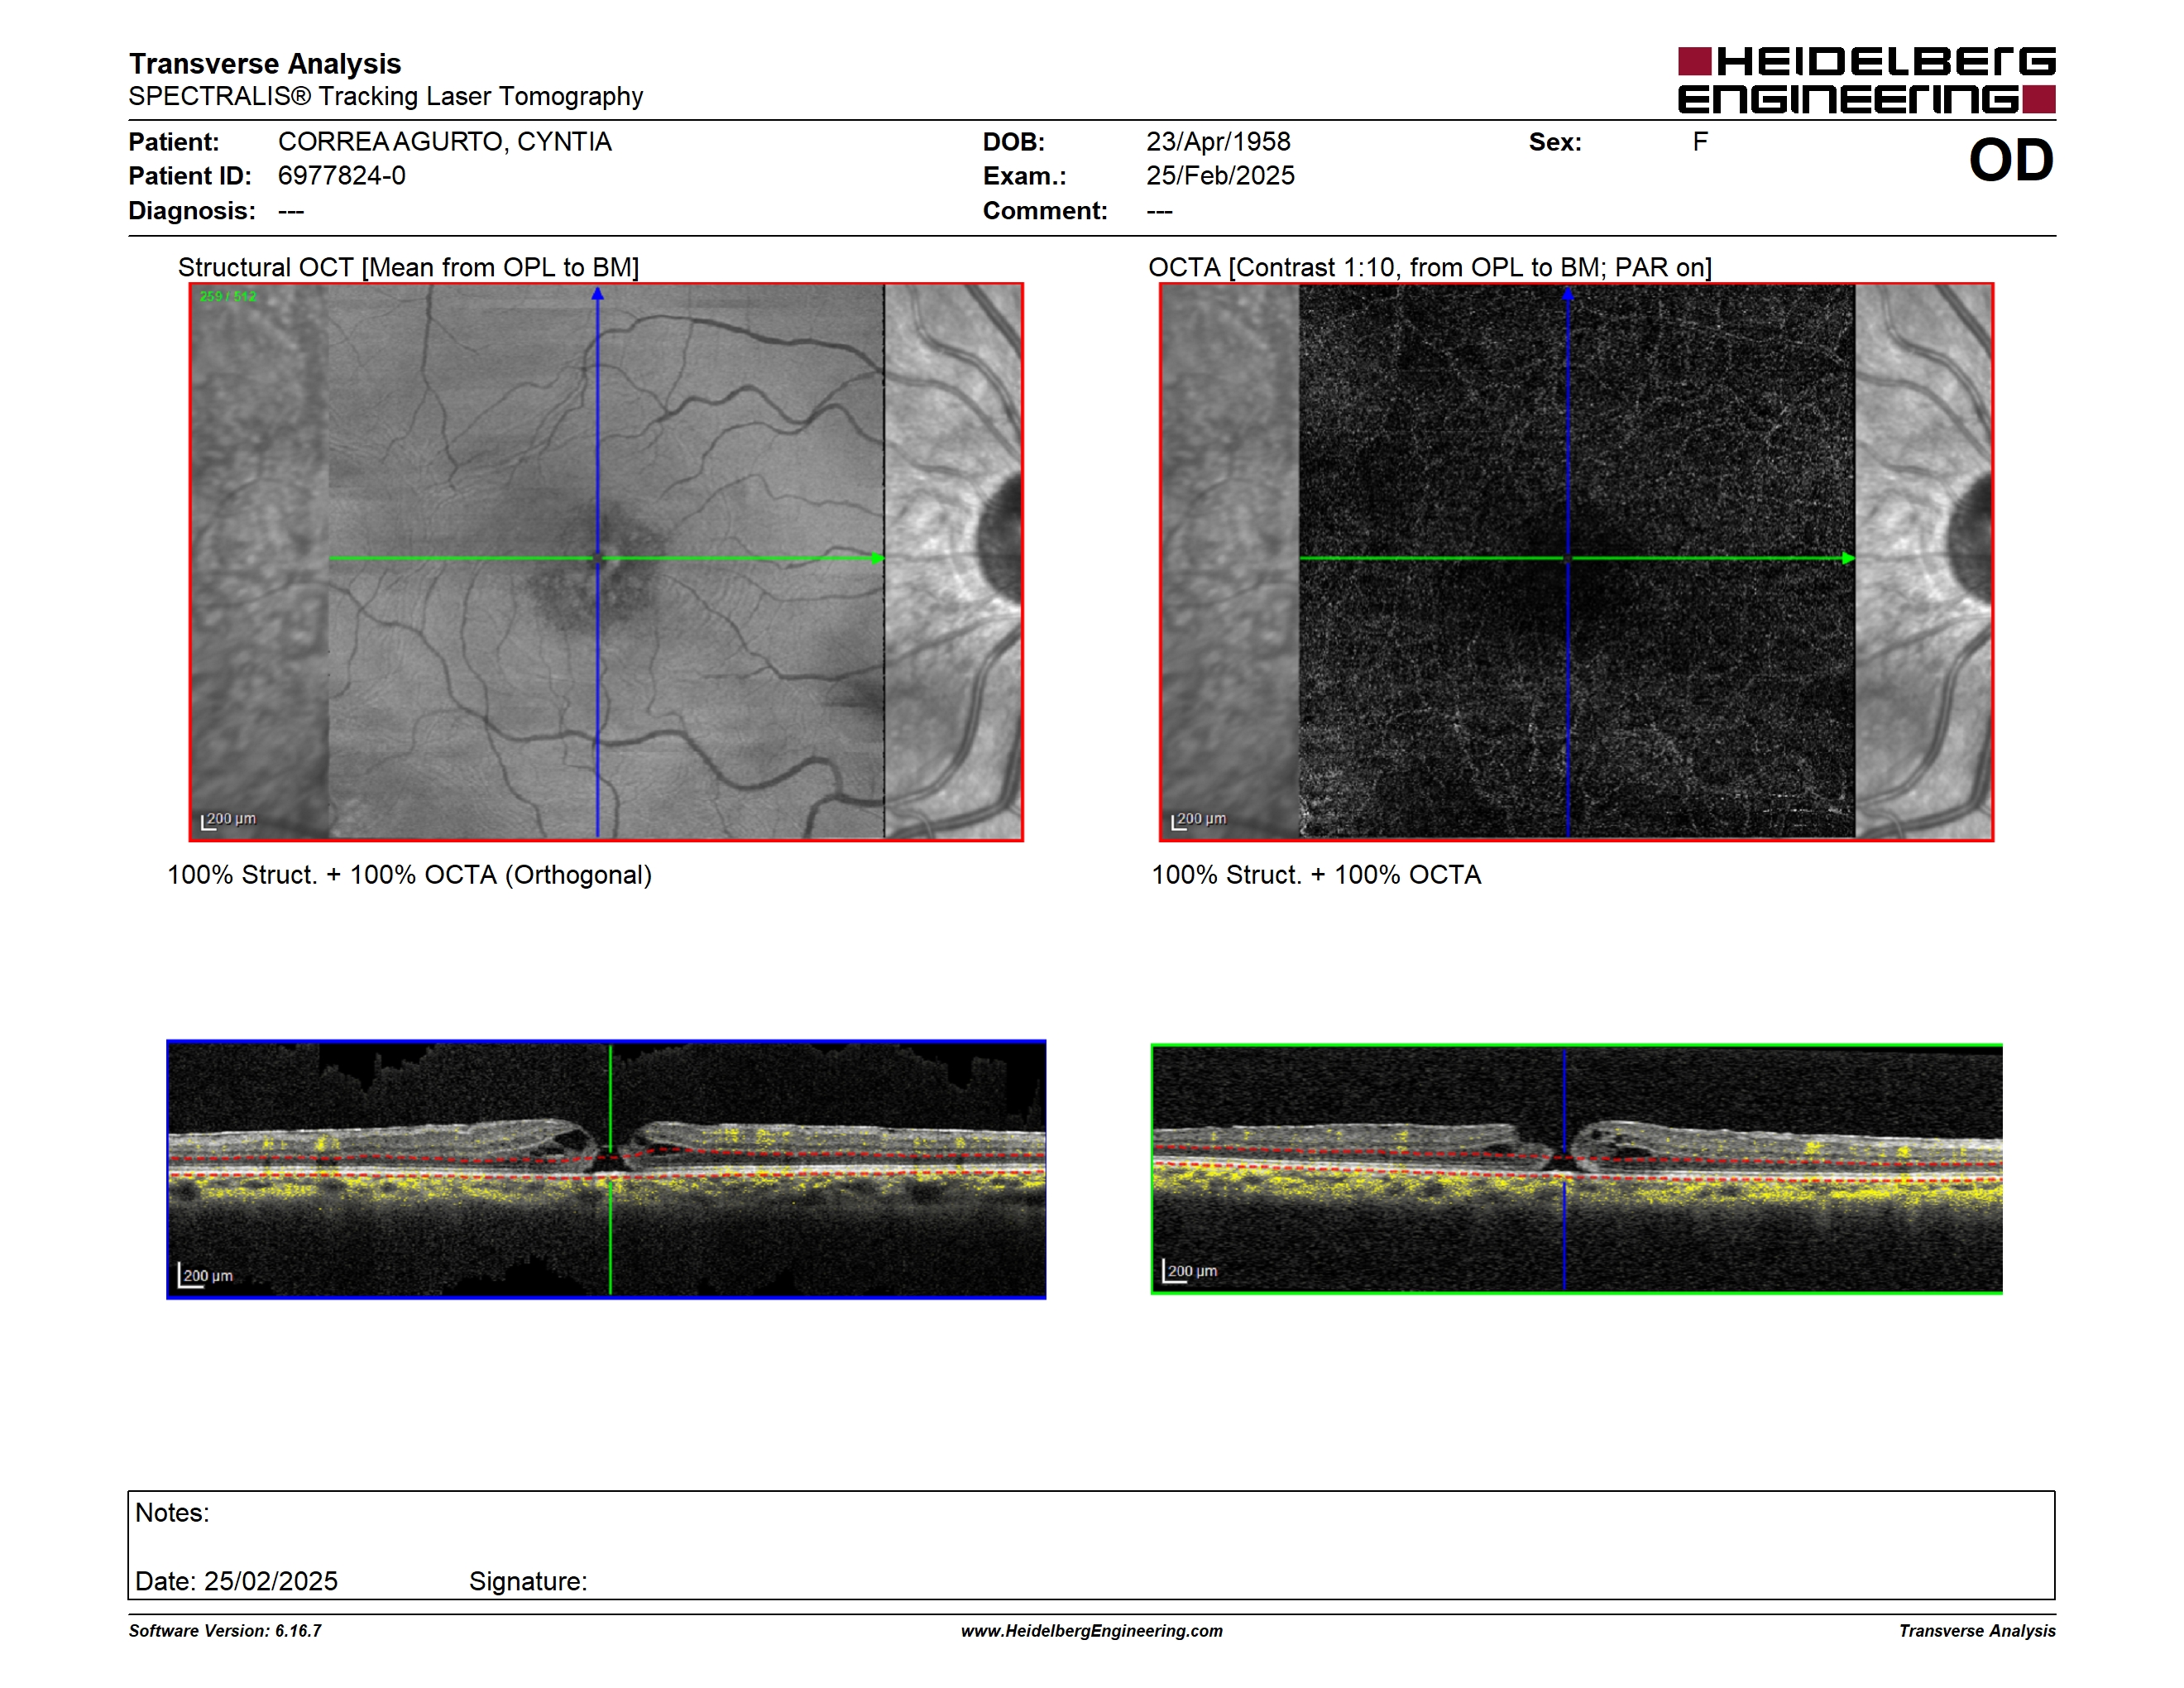2184x1688 pixels.
Task: Click the Sex value 'F'
Action: pyautogui.click(x=1700, y=142)
